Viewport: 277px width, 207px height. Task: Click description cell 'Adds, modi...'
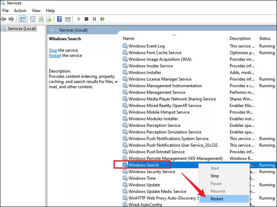[x=242, y=72]
